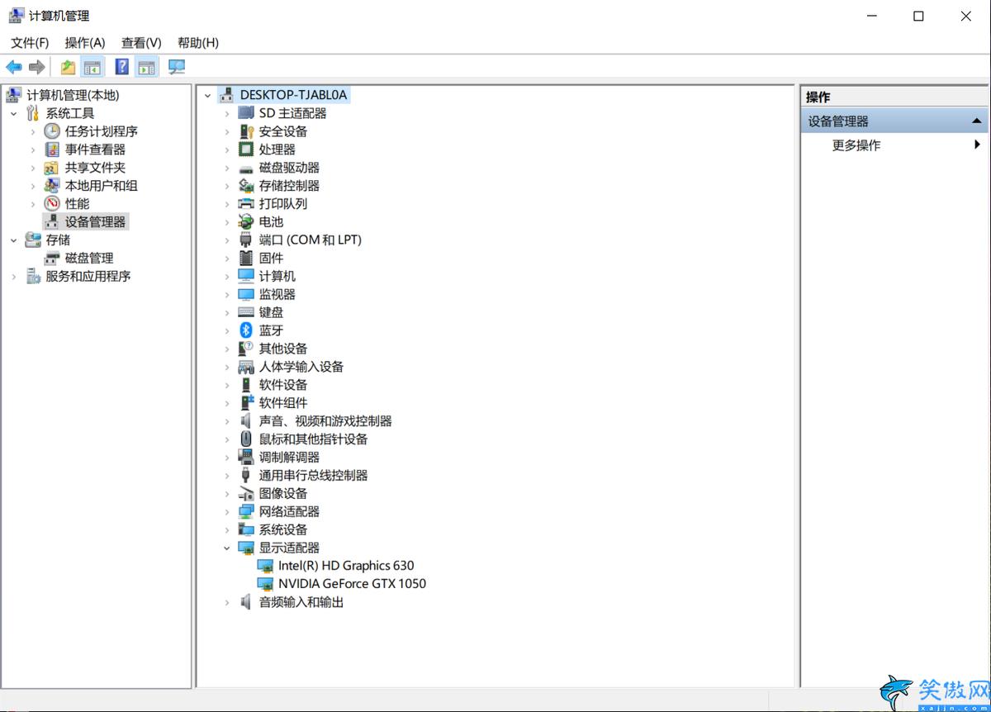Select the 调制解调器 category label

(289, 457)
